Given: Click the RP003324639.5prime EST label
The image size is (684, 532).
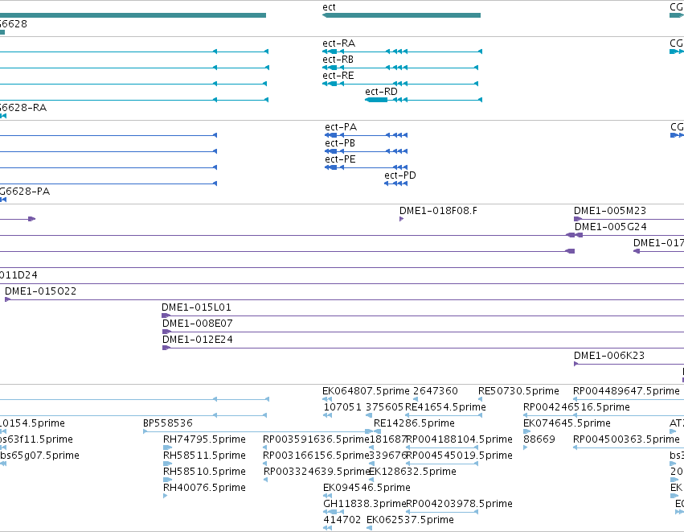Looking at the screenshot, I should pyautogui.click(x=316, y=472).
